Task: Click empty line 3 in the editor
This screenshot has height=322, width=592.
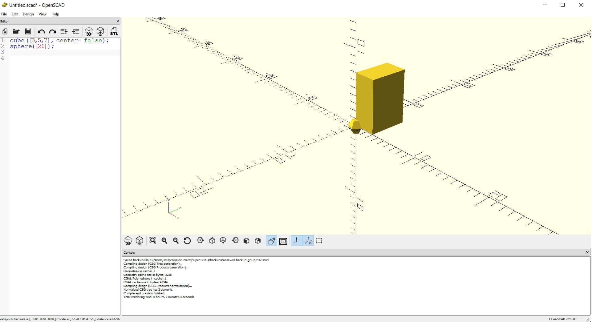Action: point(65,52)
